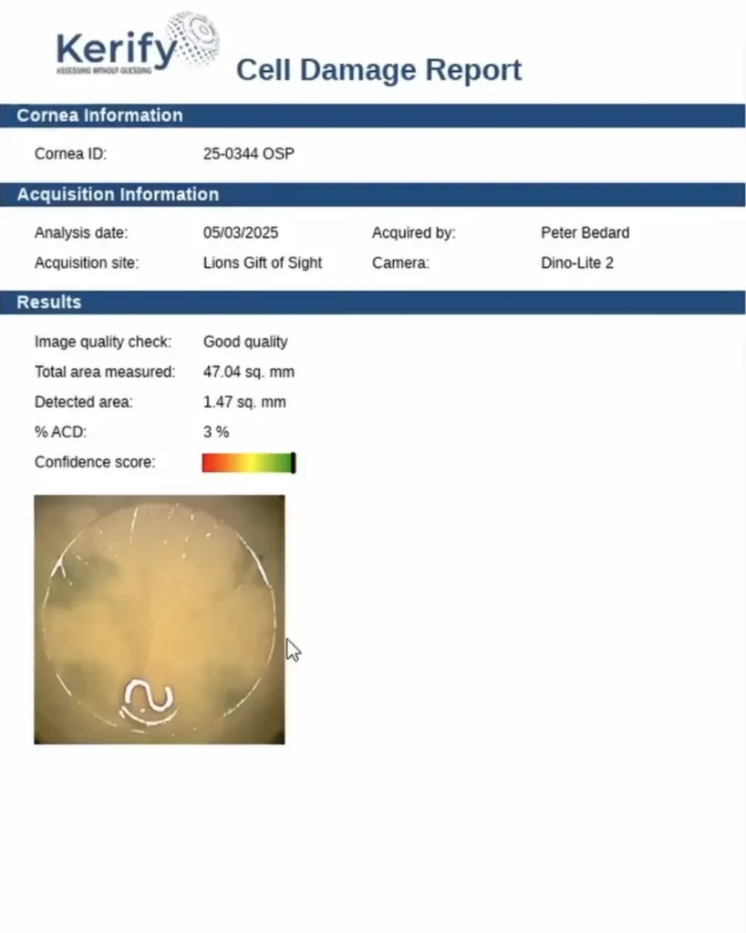The width and height of the screenshot is (746, 933).
Task: Open the cornea microscope image thumbnail
Action: (160, 619)
